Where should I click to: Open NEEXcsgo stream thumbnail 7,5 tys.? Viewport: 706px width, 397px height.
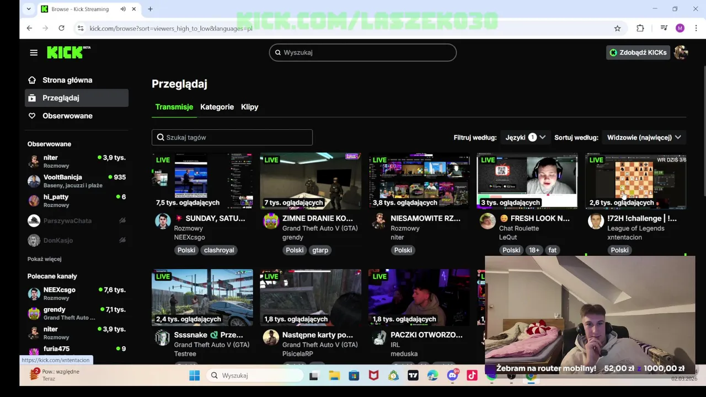click(x=202, y=181)
